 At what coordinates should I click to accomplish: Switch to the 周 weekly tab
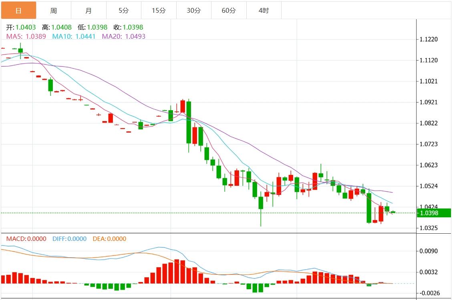[53, 10]
